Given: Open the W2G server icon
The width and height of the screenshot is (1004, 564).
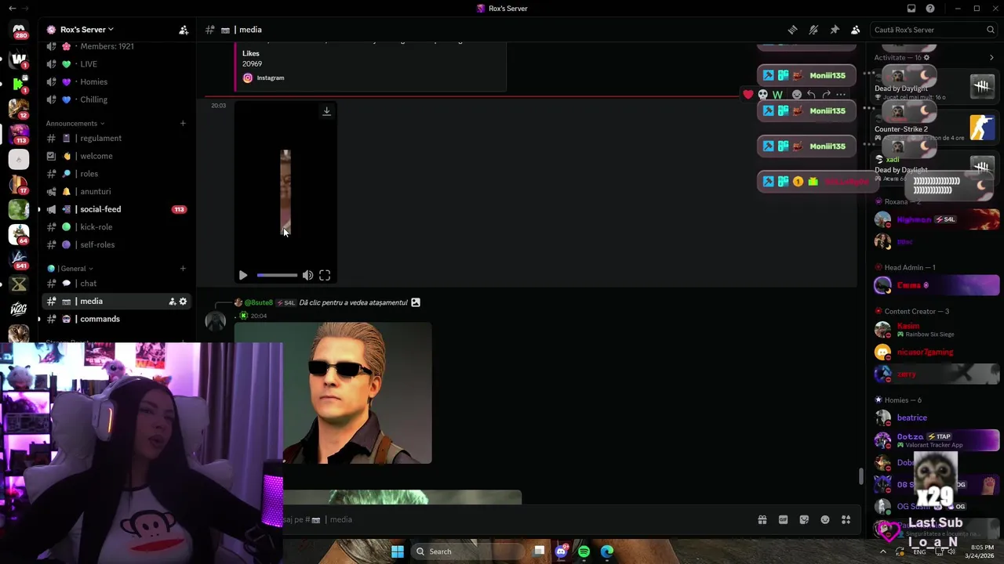Looking at the screenshot, I should tap(19, 309).
